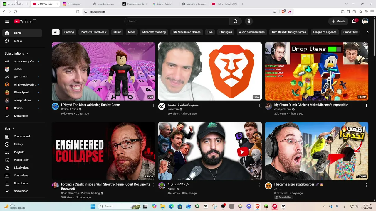The width and height of the screenshot is (376, 211).
Task: Open the view site information icon in address bar
Action: [x=85, y=12]
